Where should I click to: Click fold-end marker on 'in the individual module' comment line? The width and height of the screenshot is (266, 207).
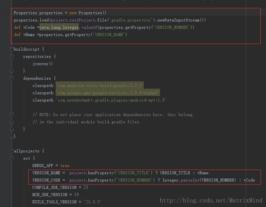pyautogui.click(x=12, y=122)
